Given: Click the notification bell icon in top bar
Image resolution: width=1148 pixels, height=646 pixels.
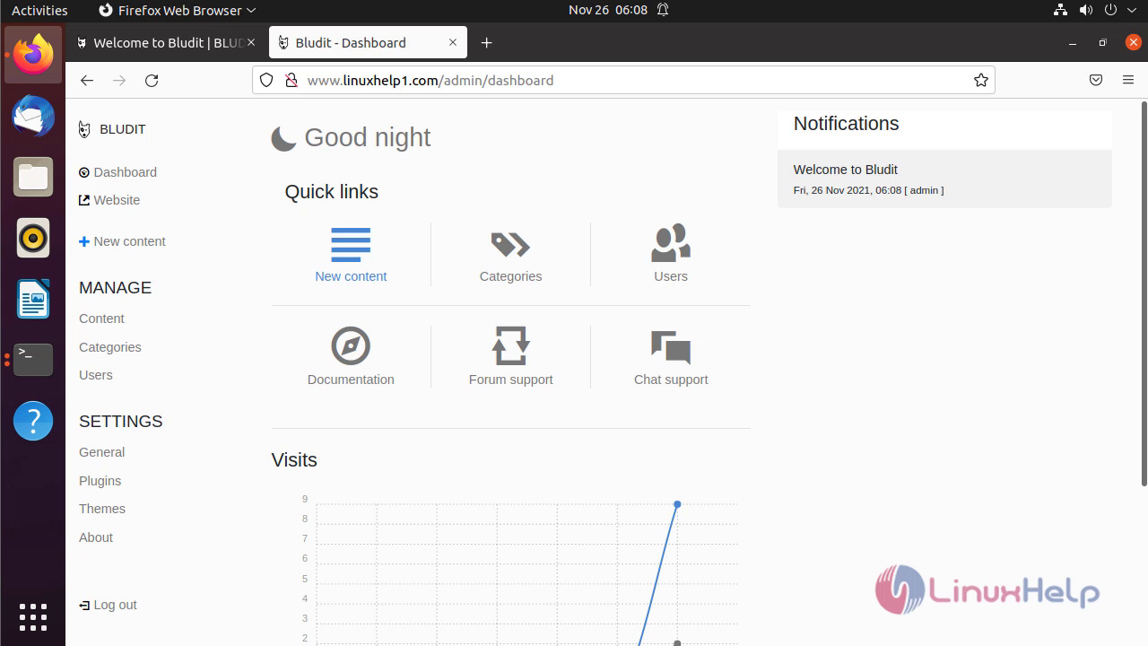Looking at the screenshot, I should (663, 10).
